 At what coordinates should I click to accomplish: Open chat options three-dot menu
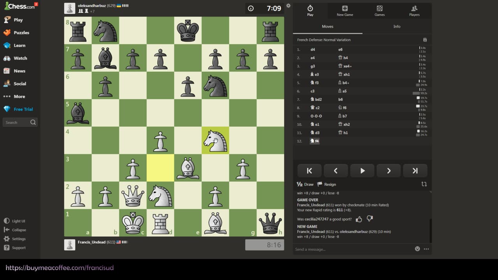(x=426, y=249)
